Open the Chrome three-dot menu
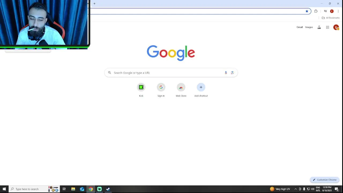 click(x=338, y=11)
